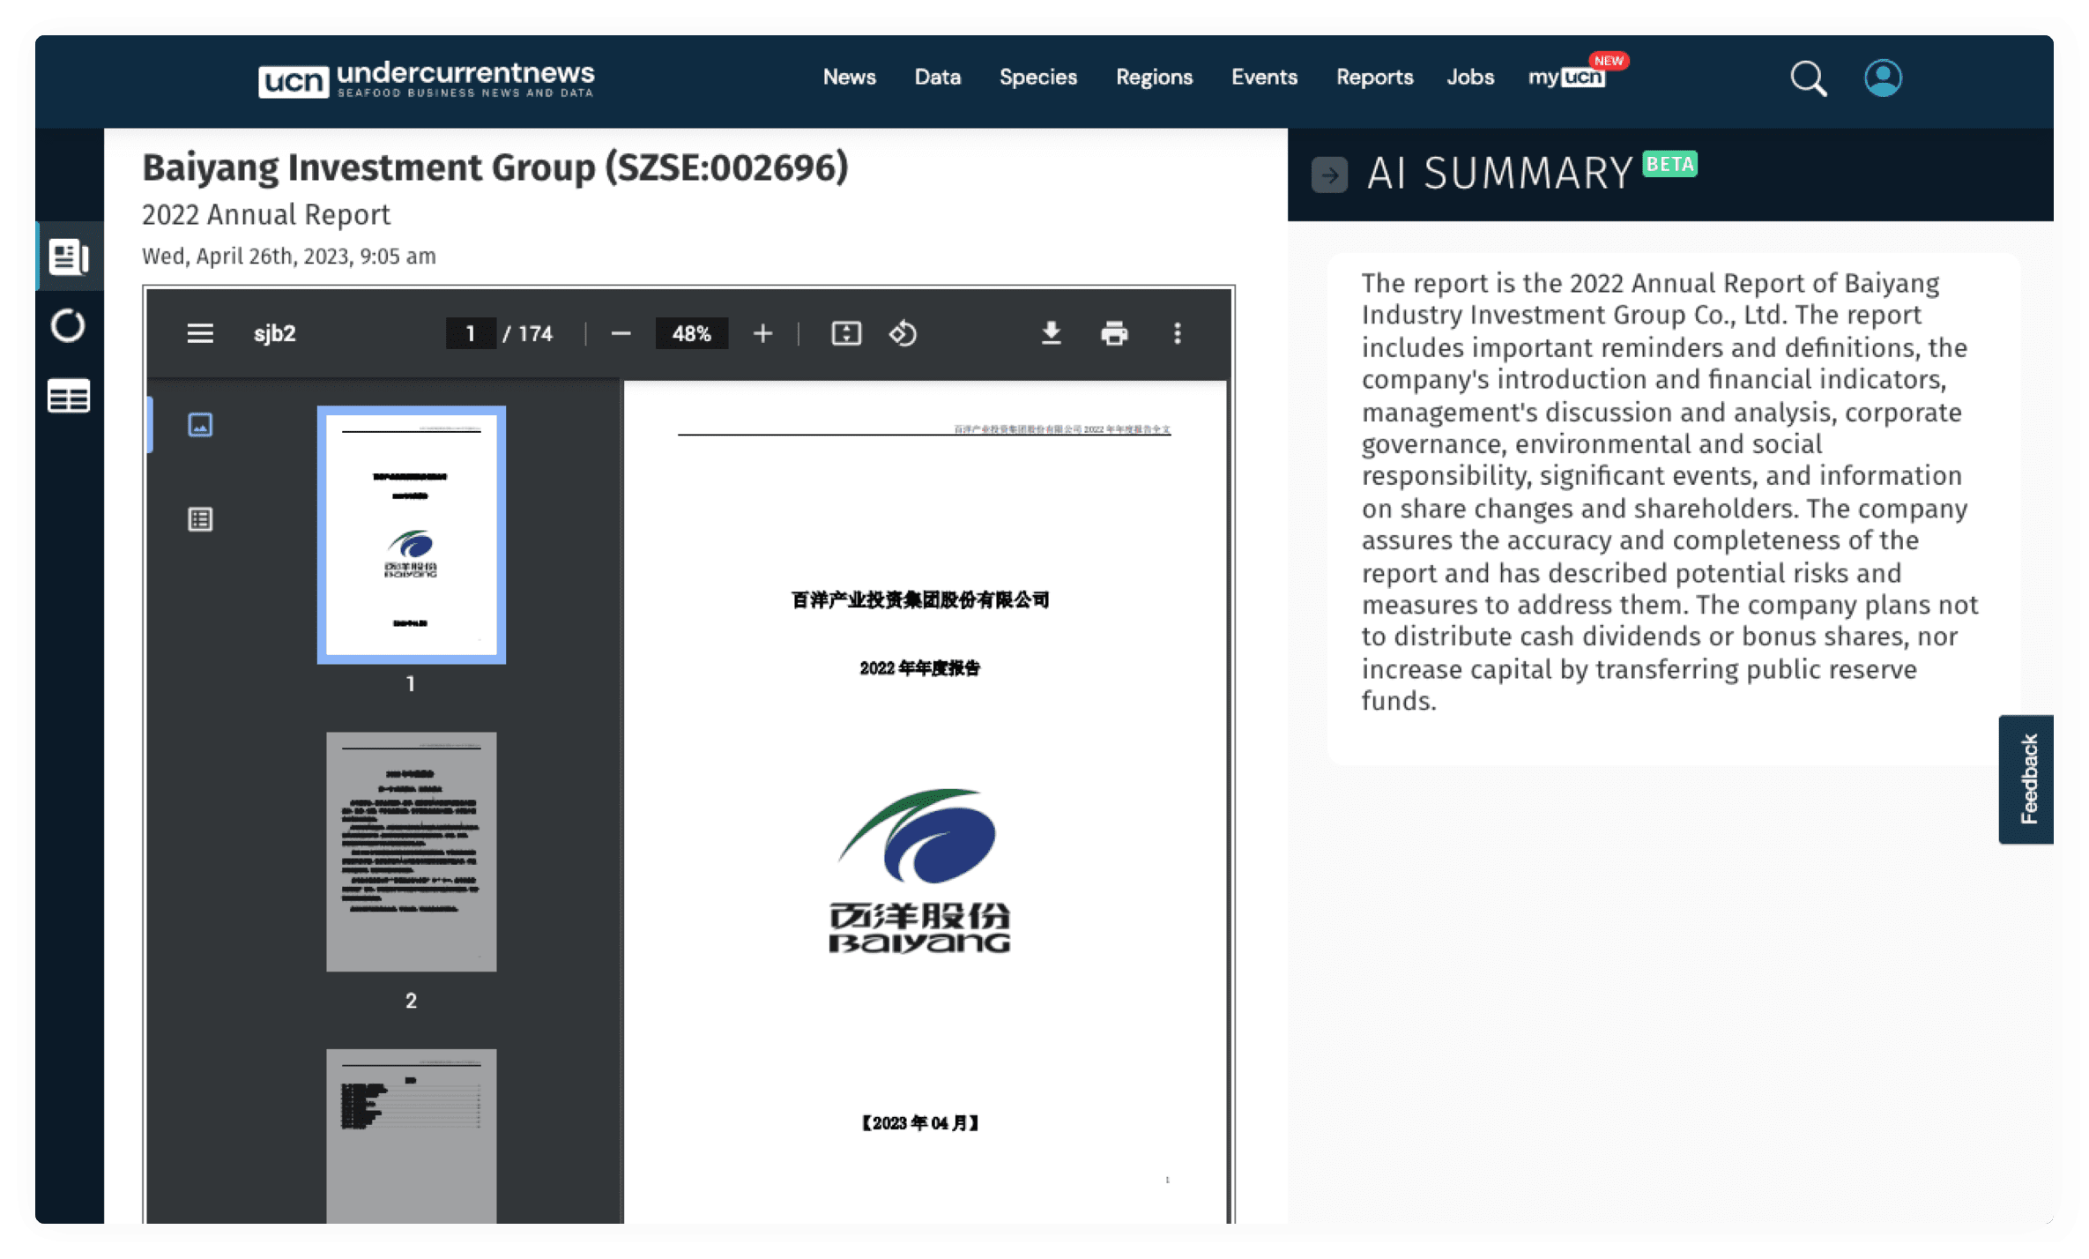Click the image thumbnail panel icon
This screenshot has height=1259, width=2089.
(200, 425)
